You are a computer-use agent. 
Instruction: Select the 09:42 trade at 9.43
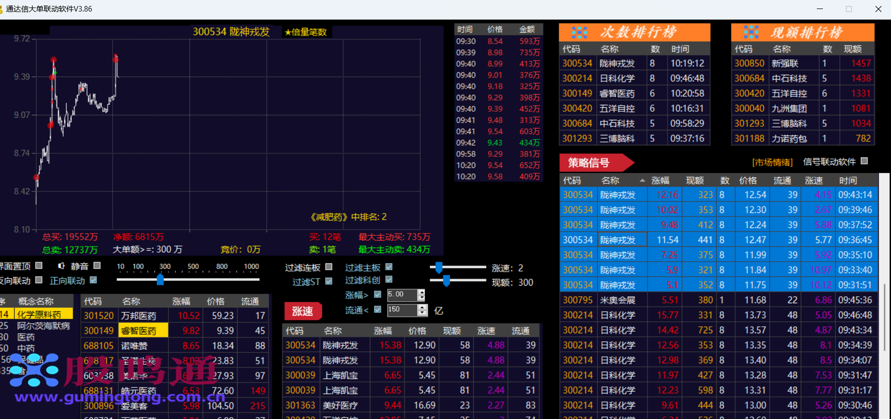[x=499, y=143]
